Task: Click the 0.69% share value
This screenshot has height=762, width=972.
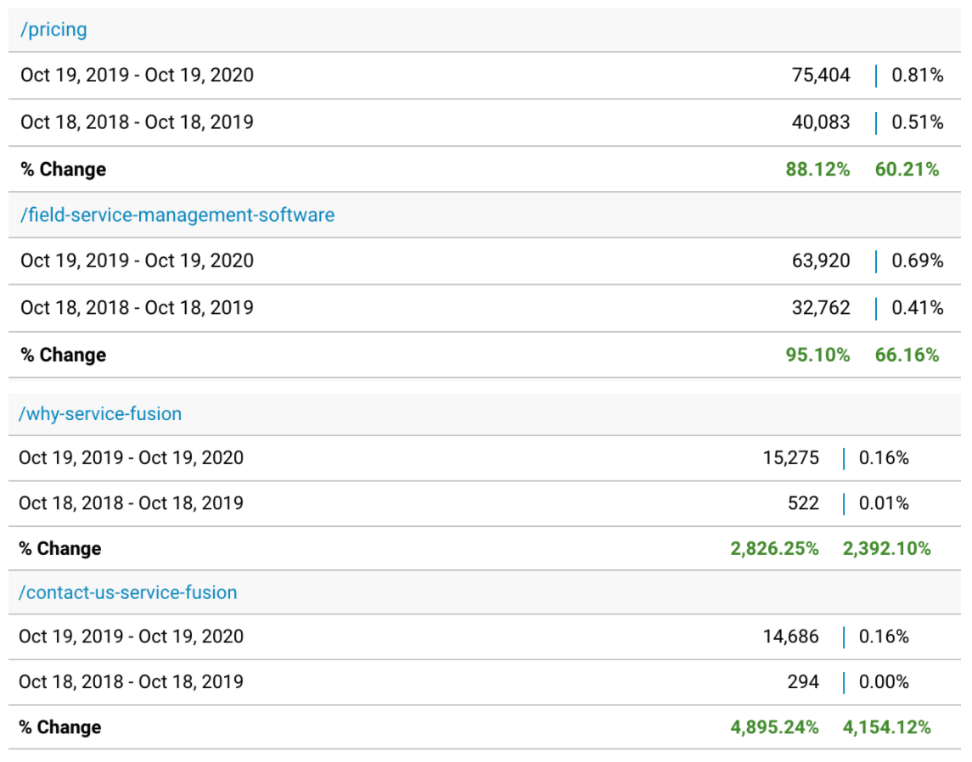Action: pos(918,261)
